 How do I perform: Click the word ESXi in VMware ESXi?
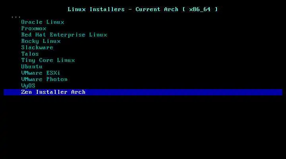(53, 73)
